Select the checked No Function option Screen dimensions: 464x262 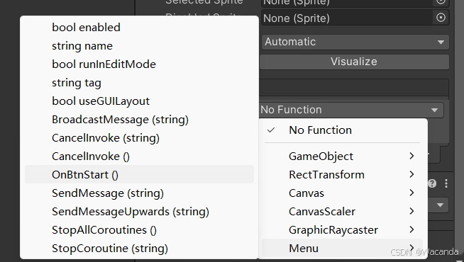pyautogui.click(x=342, y=130)
